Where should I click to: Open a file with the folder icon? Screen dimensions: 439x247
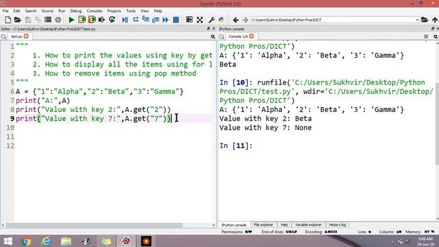(18, 20)
